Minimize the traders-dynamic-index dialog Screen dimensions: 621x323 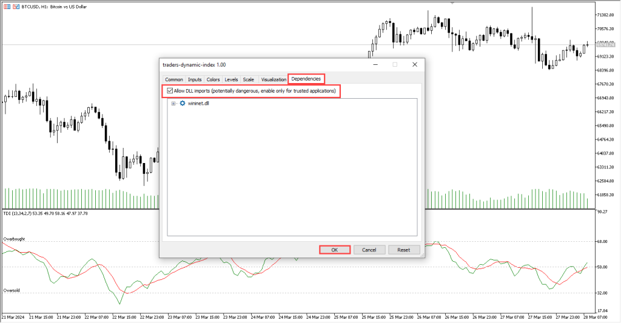point(375,64)
